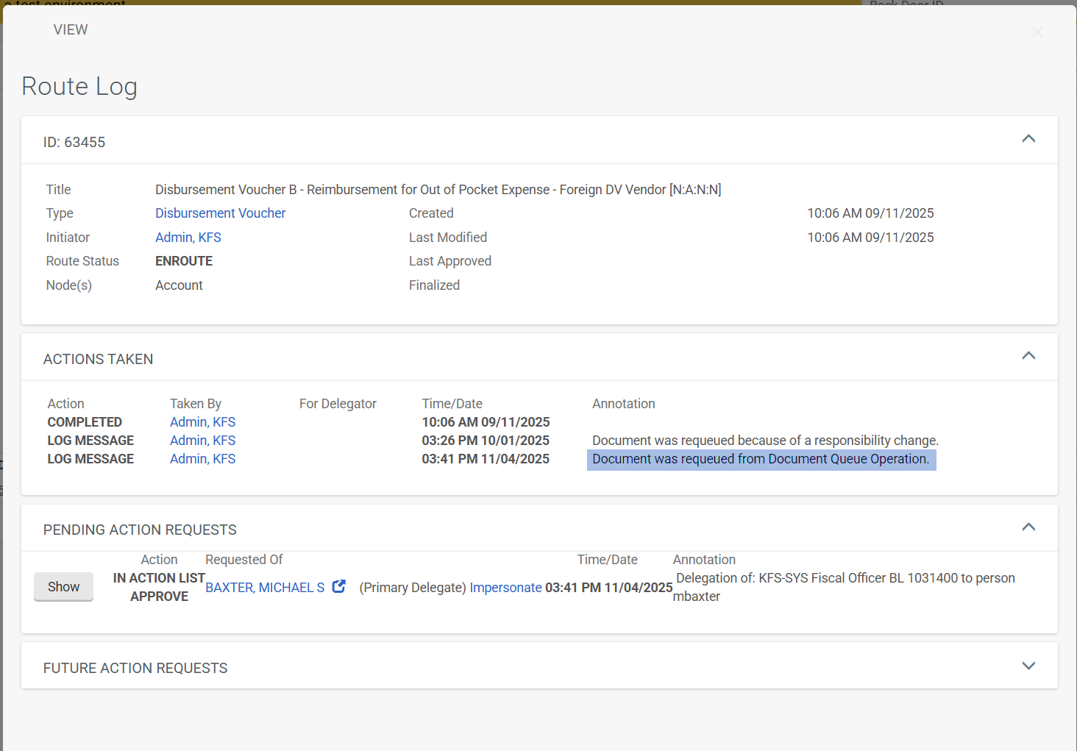Viewport: 1077px width, 751px height.
Task: Collapse the Actions Taken section chevron
Action: [x=1028, y=356]
